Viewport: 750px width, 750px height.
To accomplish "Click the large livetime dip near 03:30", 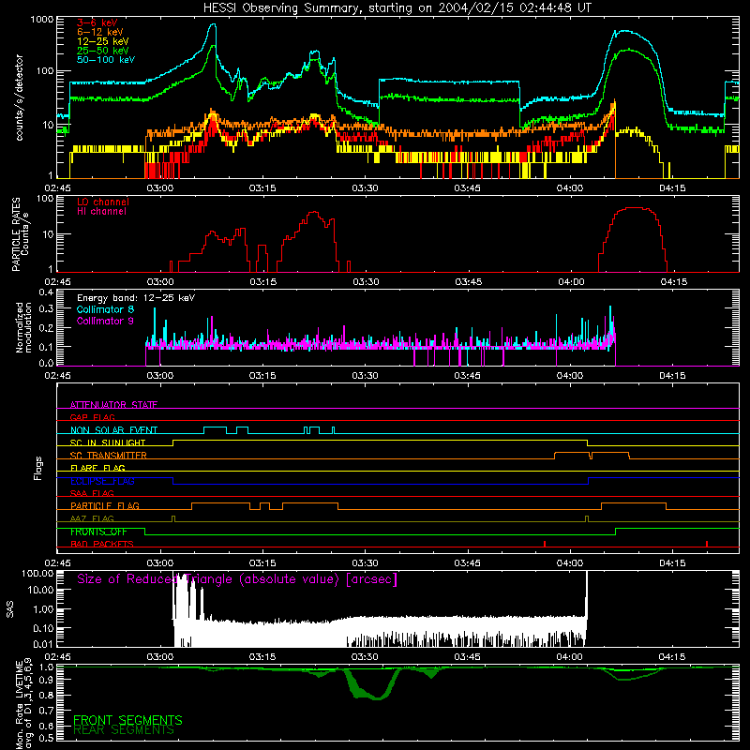I will coord(374,685).
